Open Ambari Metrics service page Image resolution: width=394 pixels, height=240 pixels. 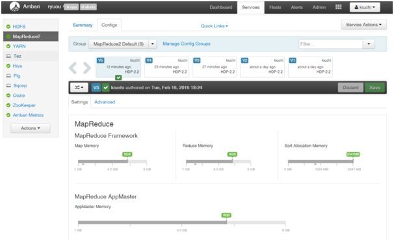point(28,115)
